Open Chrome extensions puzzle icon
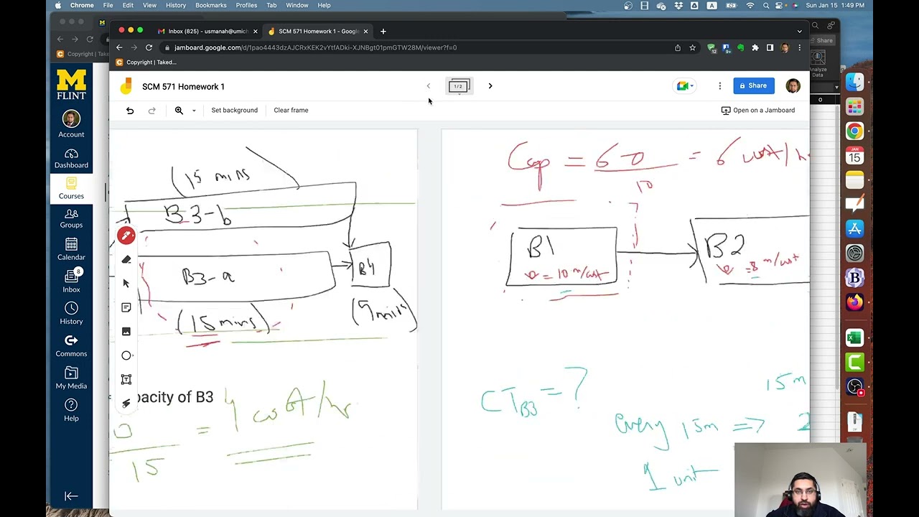919x517 pixels. click(755, 47)
